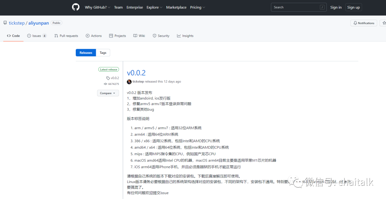Switch to the Actions tab
The width and height of the screenshot is (386, 199).
coord(94,36)
